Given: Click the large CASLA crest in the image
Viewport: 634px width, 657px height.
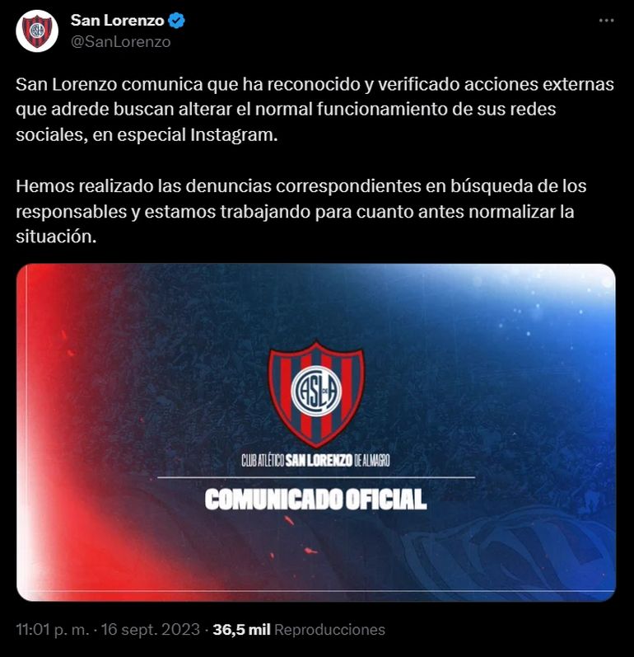Looking at the screenshot, I should tap(316, 393).
